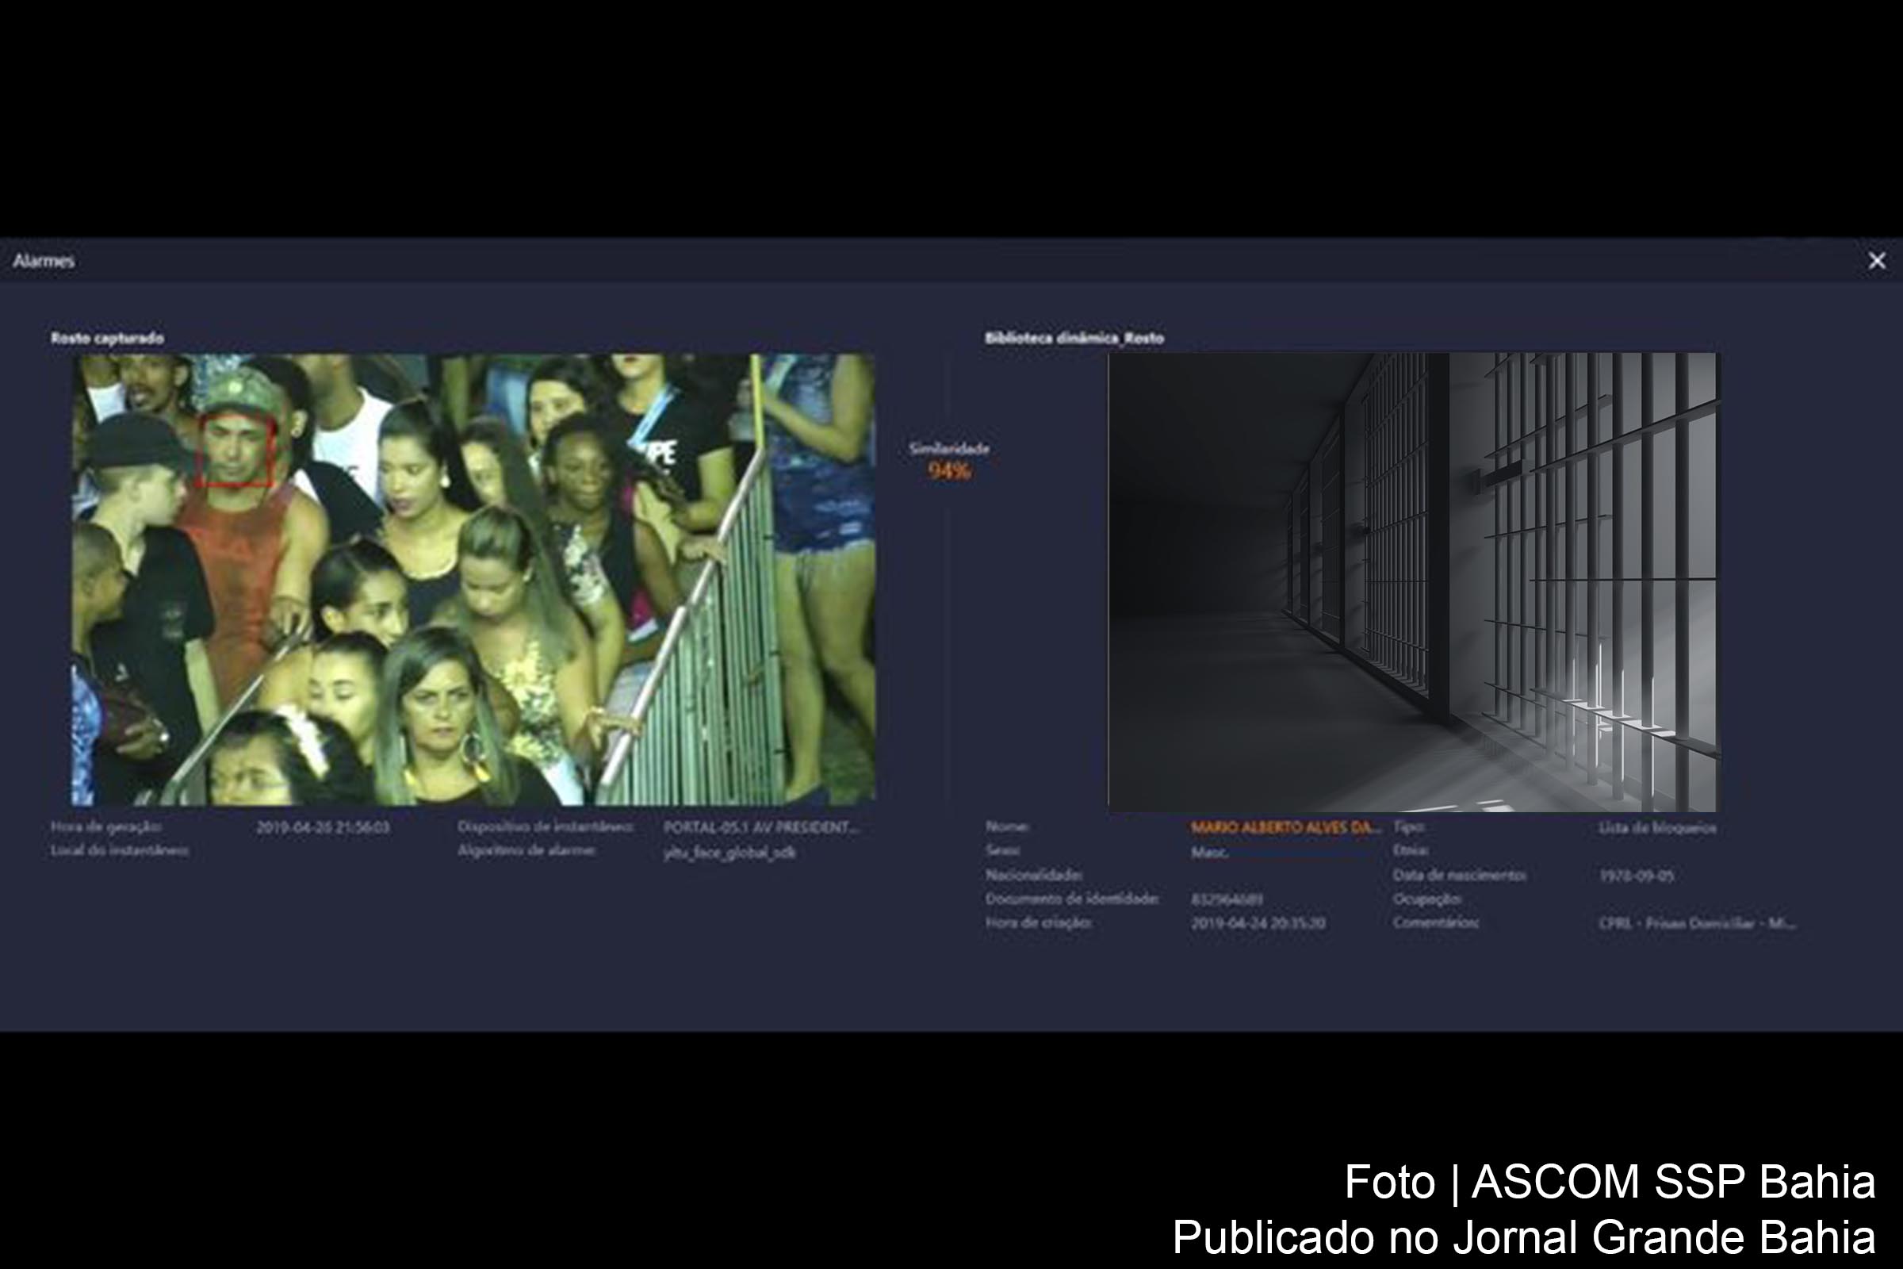Click the snapshot generation timestamp 2019-04-26
Screen dimensions: 1903x1269
(323, 827)
